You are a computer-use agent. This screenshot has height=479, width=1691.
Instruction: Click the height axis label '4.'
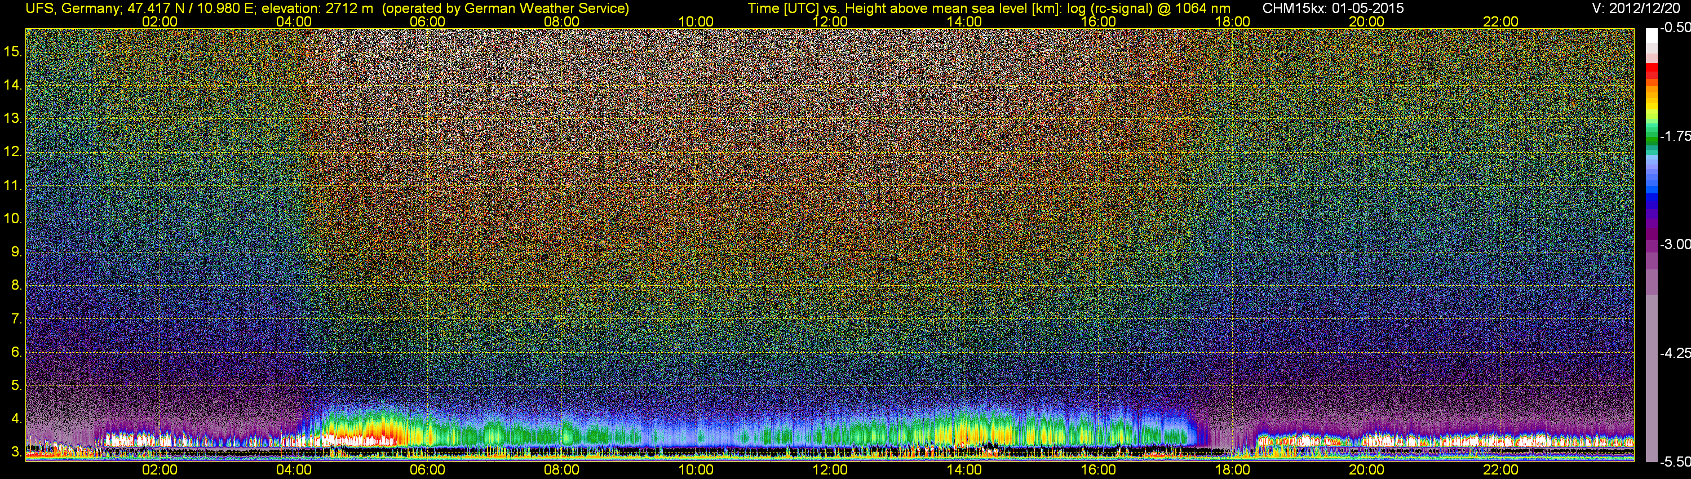(x=16, y=419)
